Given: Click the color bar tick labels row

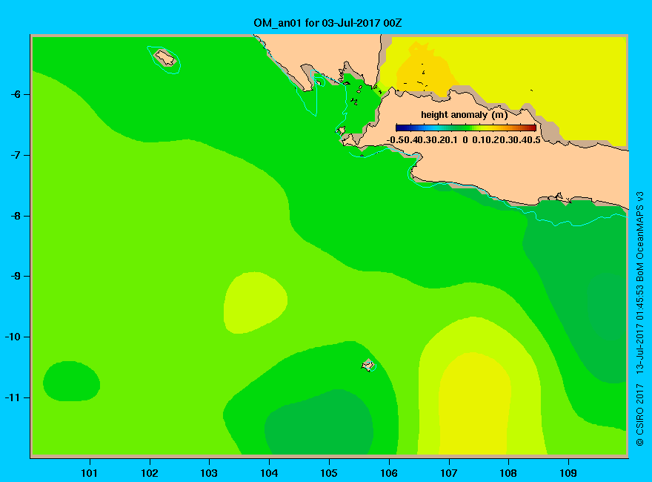Looking at the screenshot, I should 464,140.
